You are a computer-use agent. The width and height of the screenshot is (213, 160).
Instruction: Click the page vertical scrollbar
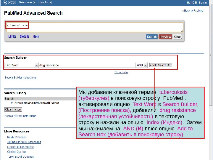coord(211,55)
